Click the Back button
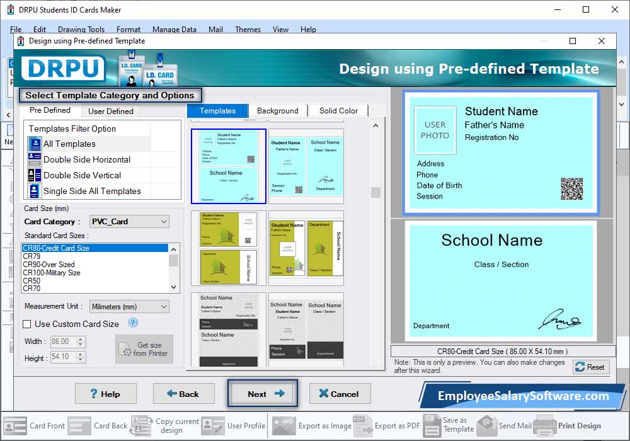This screenshot has height=441, width=630. pos(183,394)
